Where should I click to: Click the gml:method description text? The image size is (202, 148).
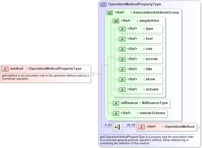tap(45, 77)
